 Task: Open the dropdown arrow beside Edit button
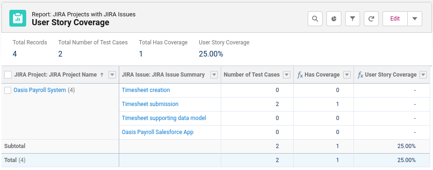[415, 19]
